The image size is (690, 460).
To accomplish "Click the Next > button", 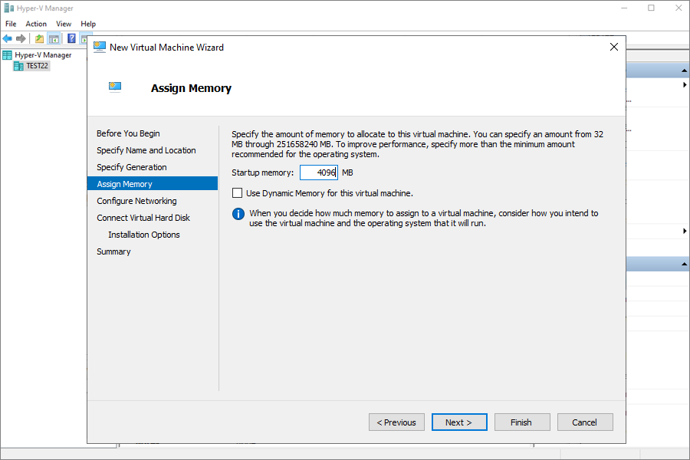I will [459, 422].
